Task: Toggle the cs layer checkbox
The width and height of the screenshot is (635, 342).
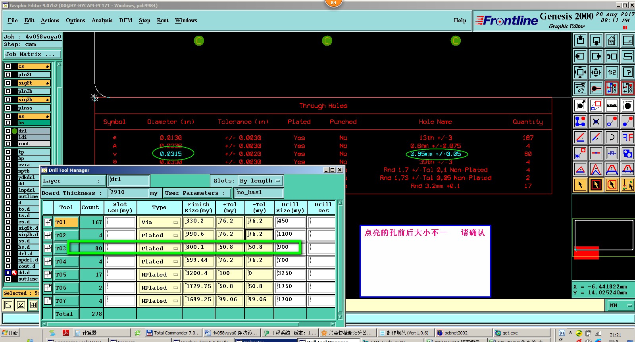Action: pyautogui.click(x=8, y=66)
